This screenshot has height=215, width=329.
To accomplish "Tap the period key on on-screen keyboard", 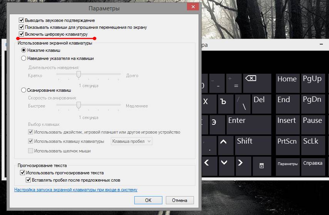I will [x=209, y=145].
